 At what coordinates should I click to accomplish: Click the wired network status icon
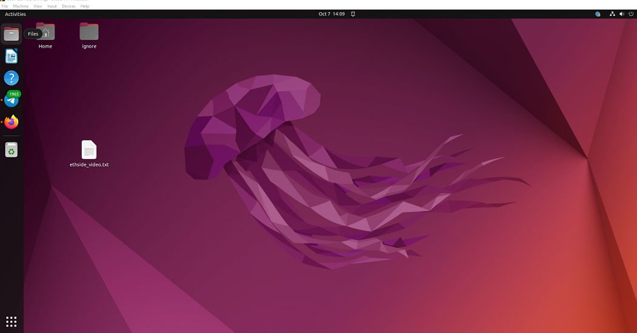613,14
